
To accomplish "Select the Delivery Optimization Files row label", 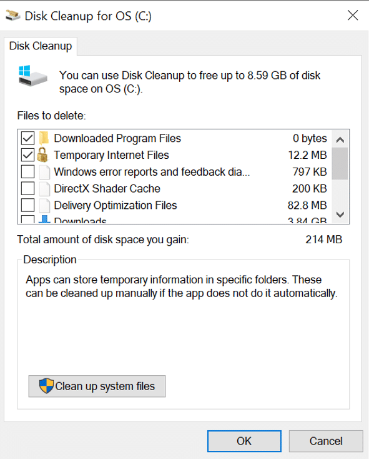I will [x=116, y=206].
